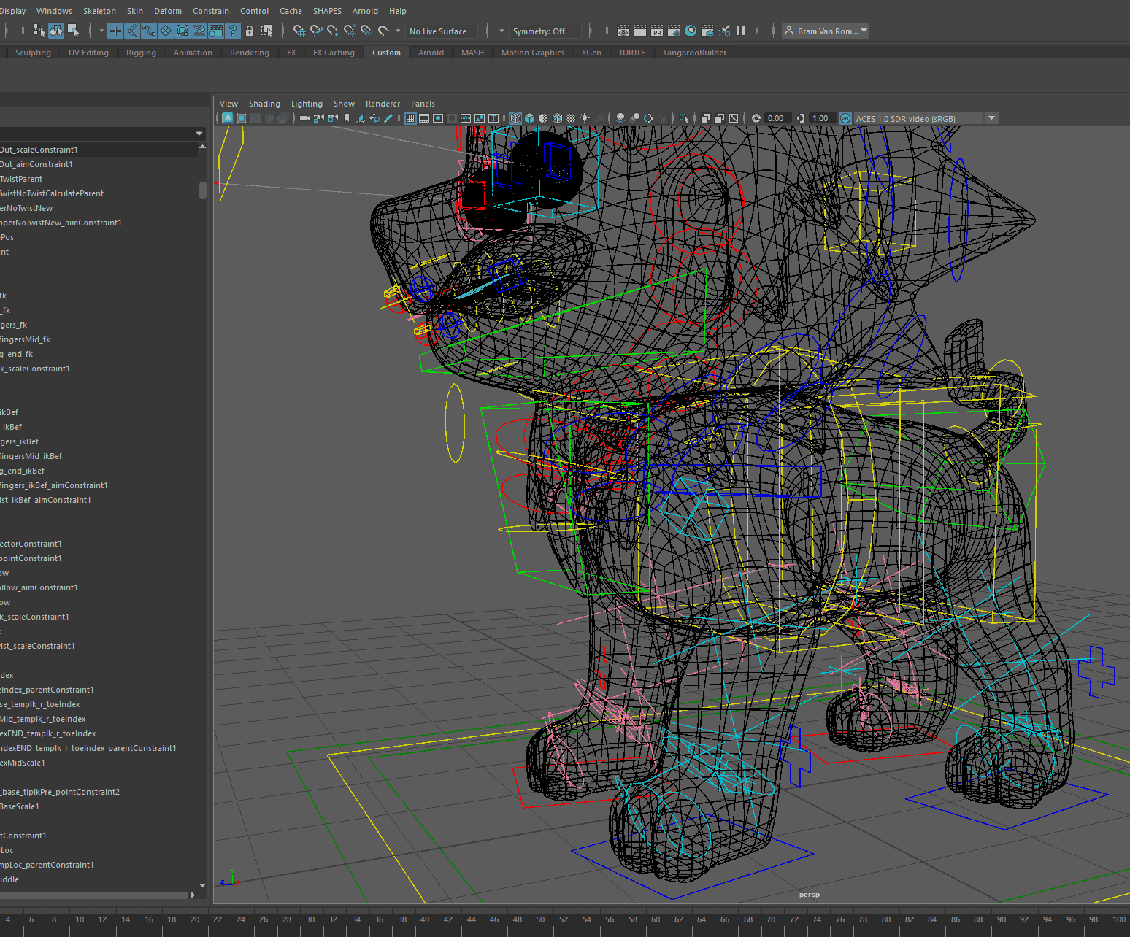Toggle wireframe shading mode in viewport
1130x937 pixels.
pyautogui.click(x=515, y=118)
